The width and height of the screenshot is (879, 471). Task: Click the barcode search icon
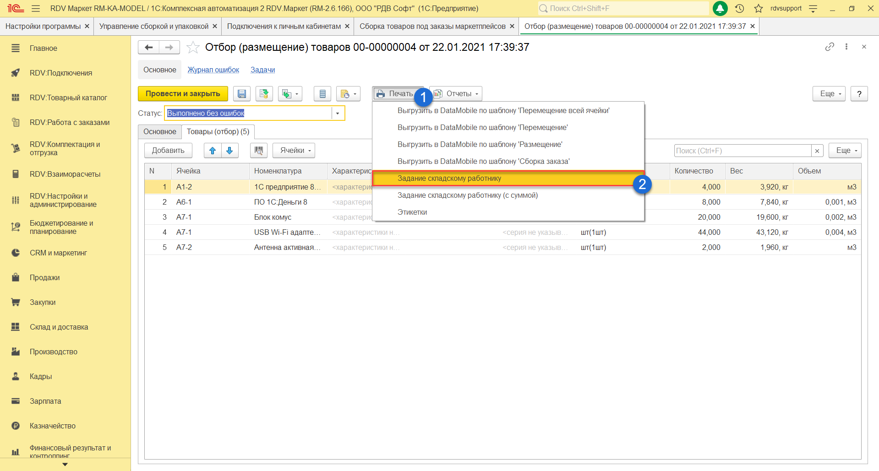tap(259, 151)
